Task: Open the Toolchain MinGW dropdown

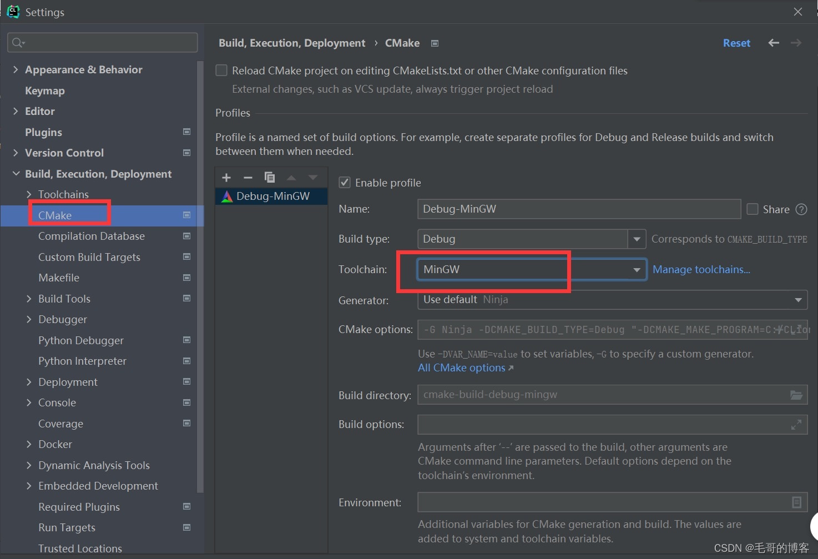Action: tap(637, 270)
